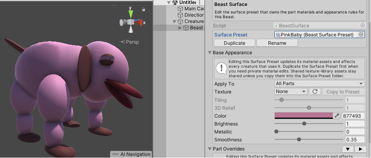Collapse the Untitled scene in the hierarchy
The width and height of the screenshot is (371, 158).
(169, 3)
